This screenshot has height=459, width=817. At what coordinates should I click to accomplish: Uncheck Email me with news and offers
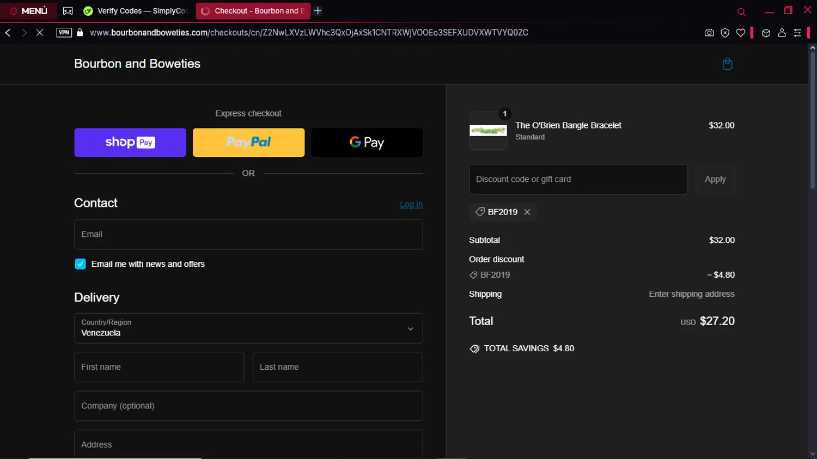[81, 264]
